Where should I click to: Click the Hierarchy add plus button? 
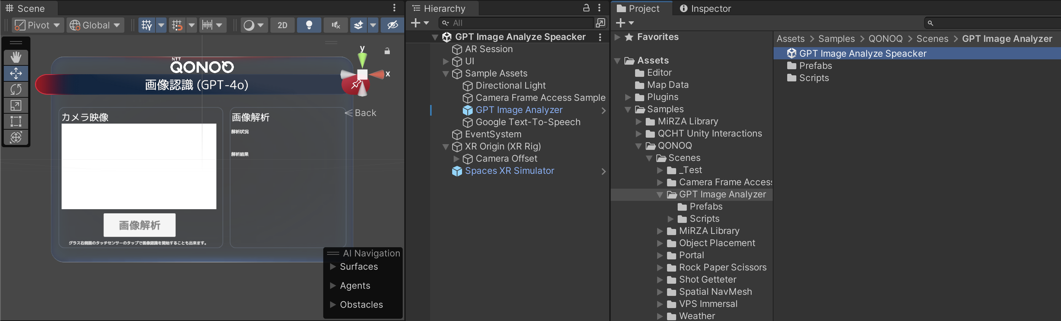pos(416,23)
